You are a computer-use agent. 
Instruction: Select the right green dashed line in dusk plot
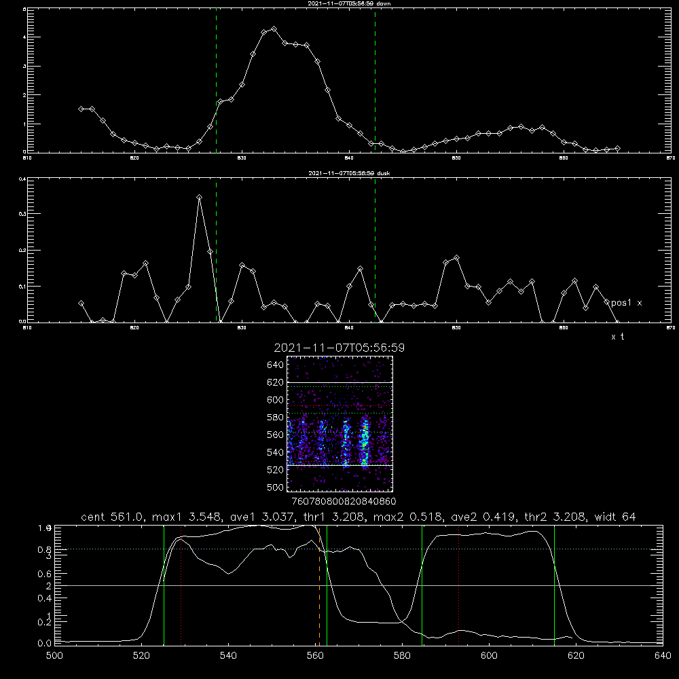tap(375, 251)
